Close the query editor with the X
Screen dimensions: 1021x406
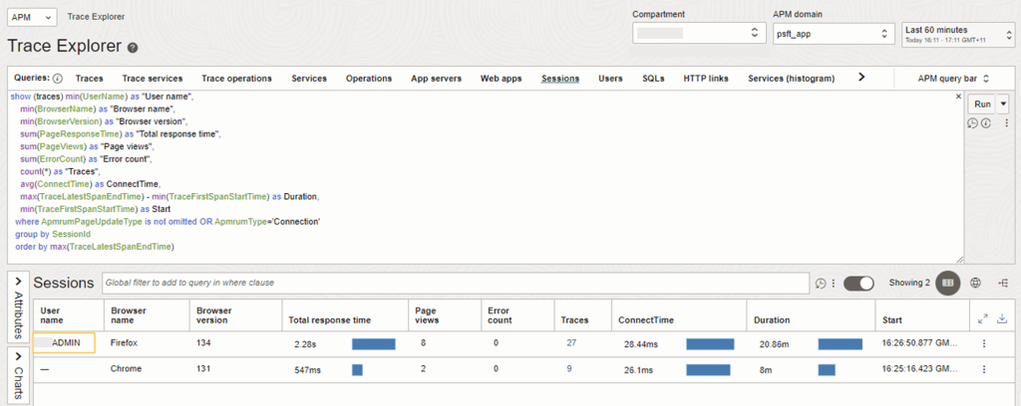tap(958, 98)
